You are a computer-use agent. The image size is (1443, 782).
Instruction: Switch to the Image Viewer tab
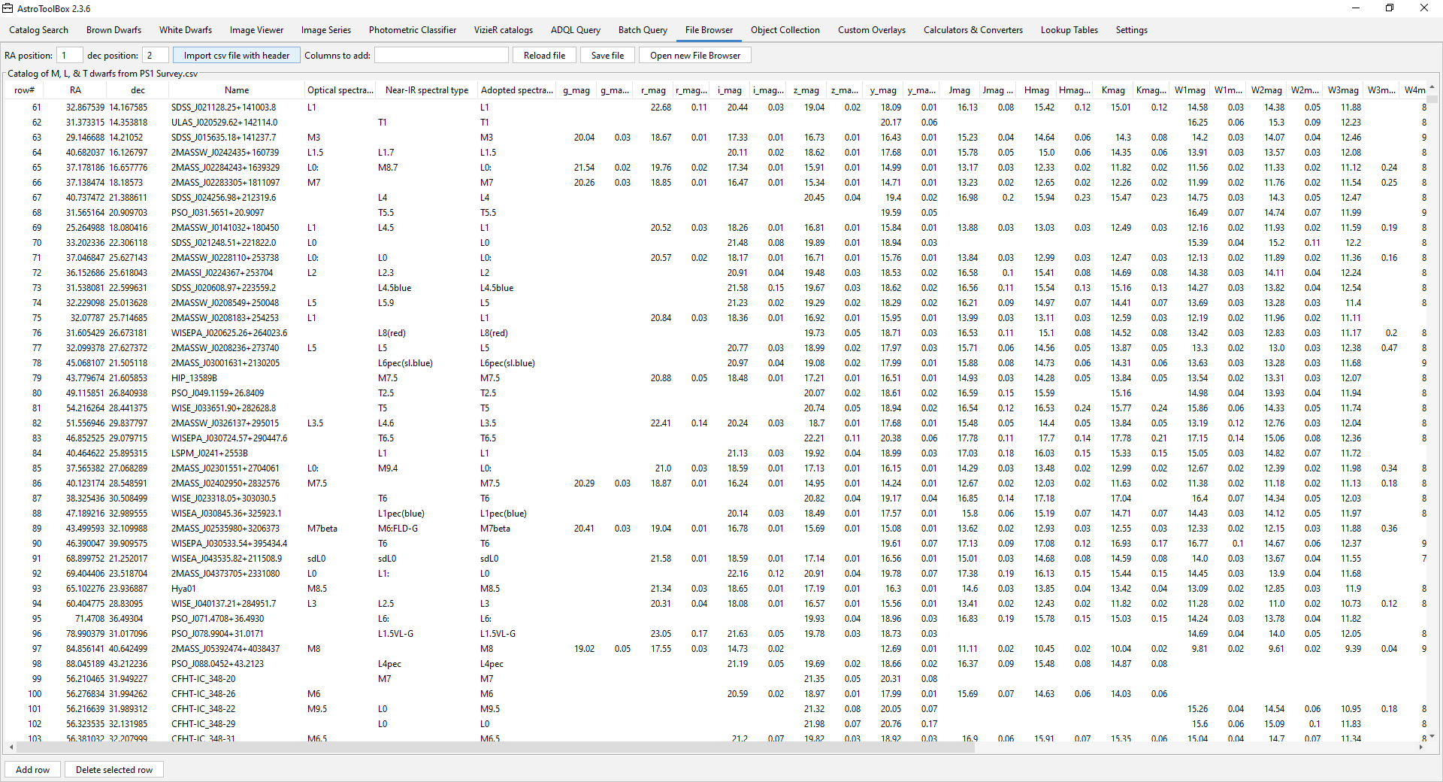[256, 30]
